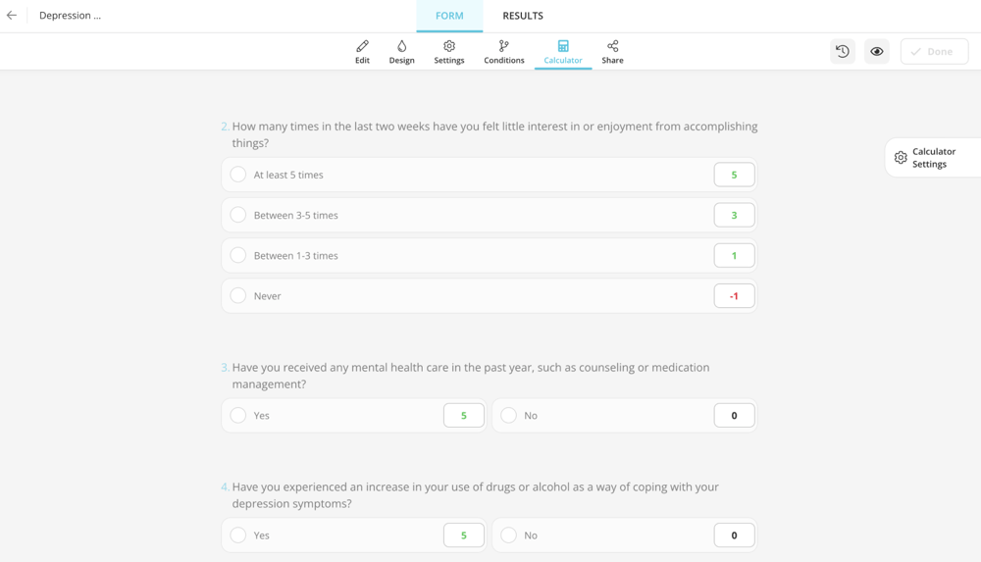Open the revision history clock icon

coord(843,52)
